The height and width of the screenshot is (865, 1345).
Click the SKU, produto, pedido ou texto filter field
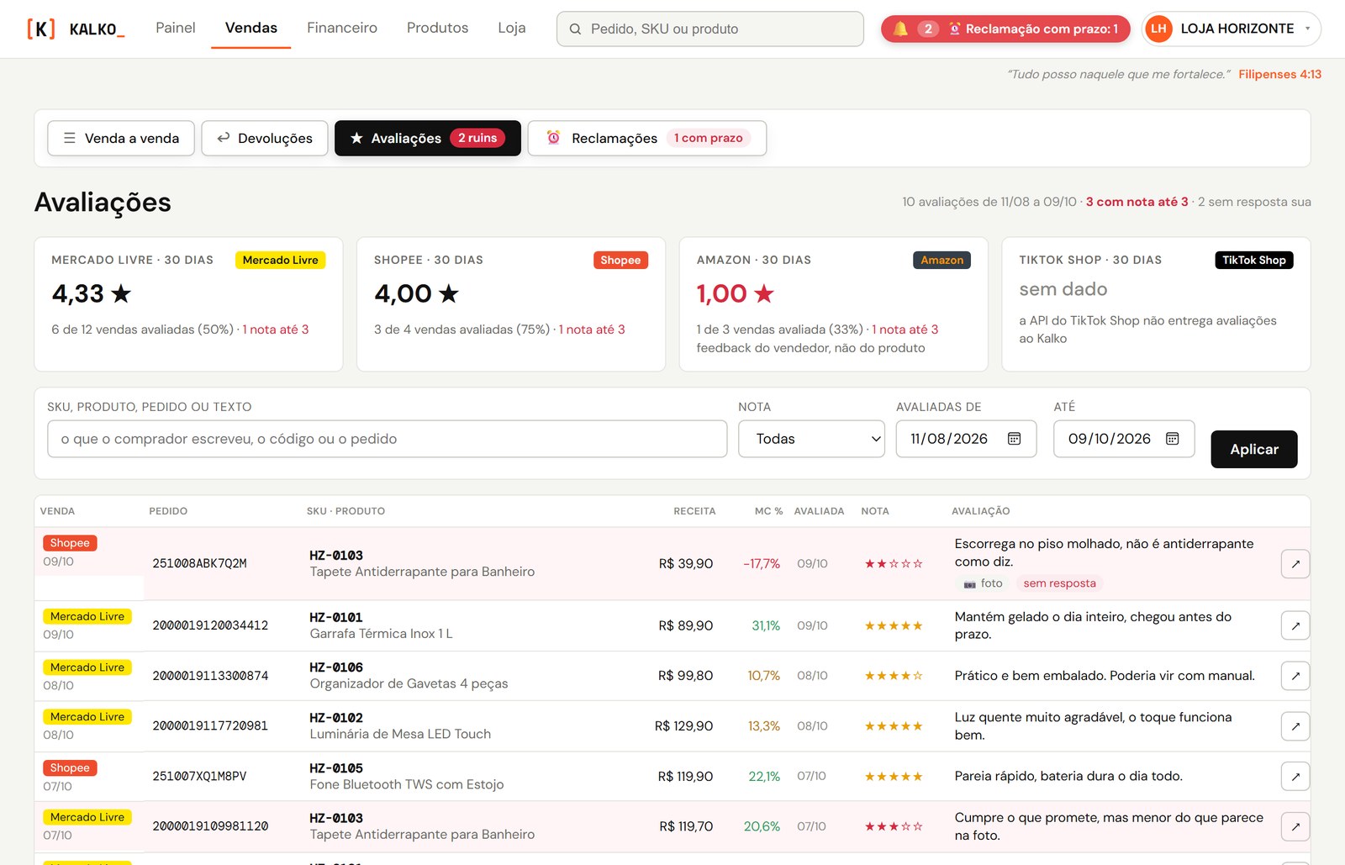click(x=388, y=439)
